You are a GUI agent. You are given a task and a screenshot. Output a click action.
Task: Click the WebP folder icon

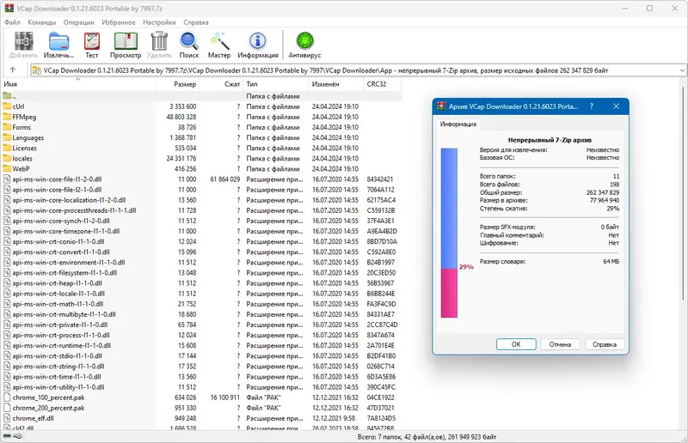point(7,168)
